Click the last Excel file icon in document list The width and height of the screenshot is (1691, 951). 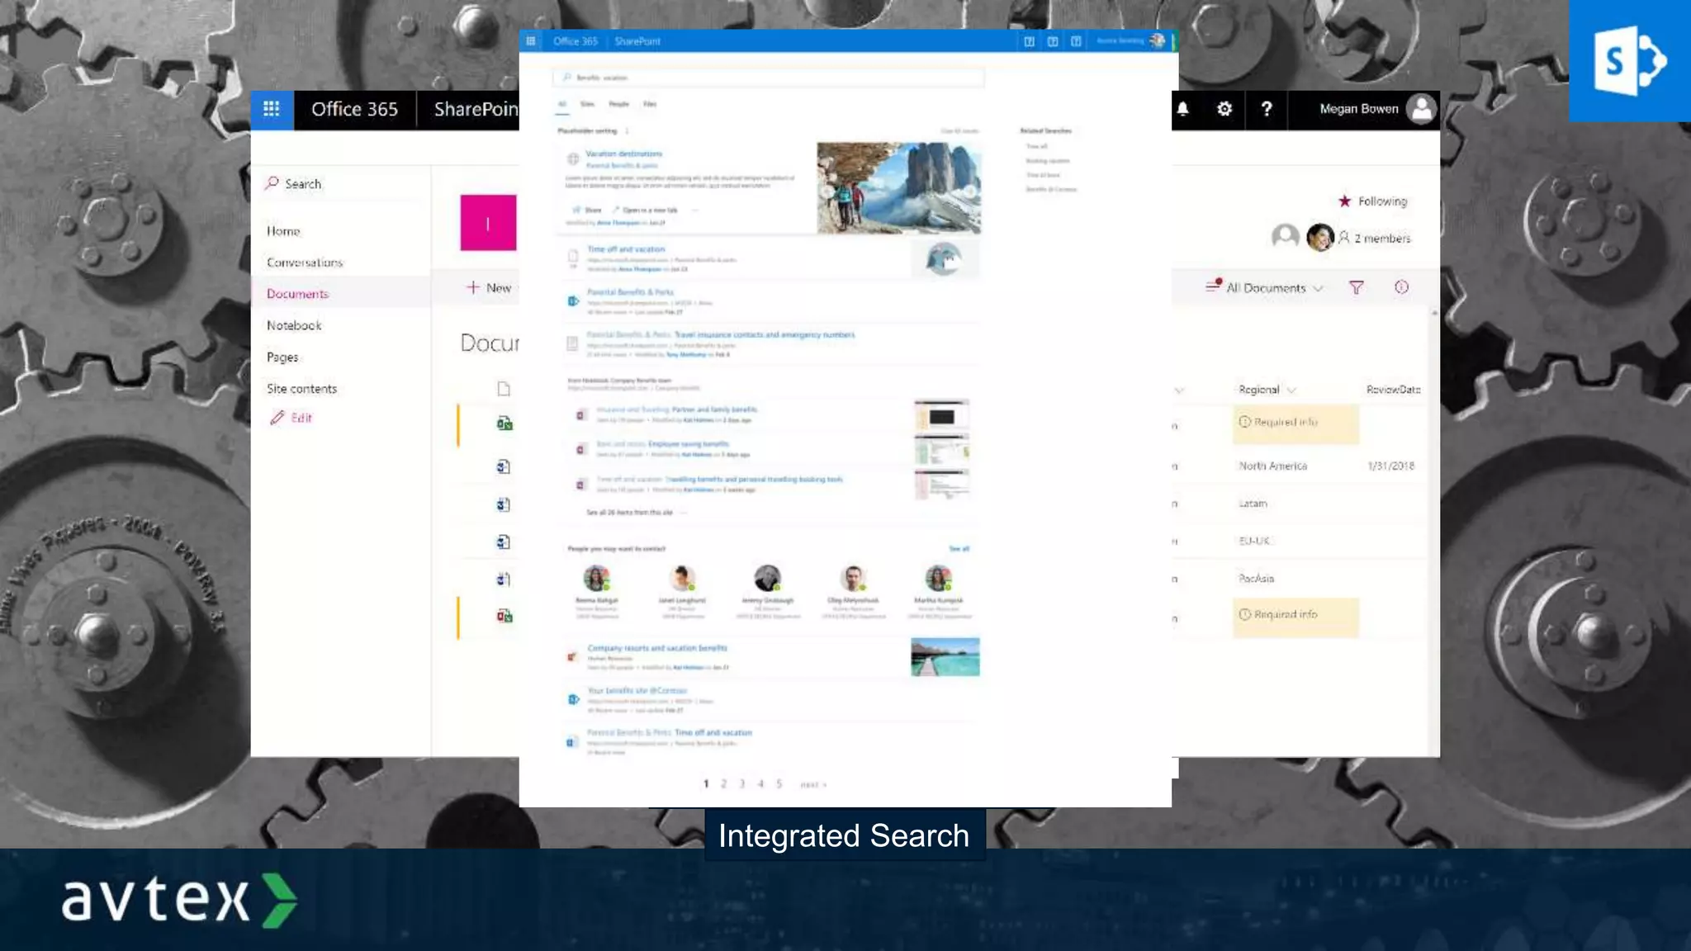504,616
